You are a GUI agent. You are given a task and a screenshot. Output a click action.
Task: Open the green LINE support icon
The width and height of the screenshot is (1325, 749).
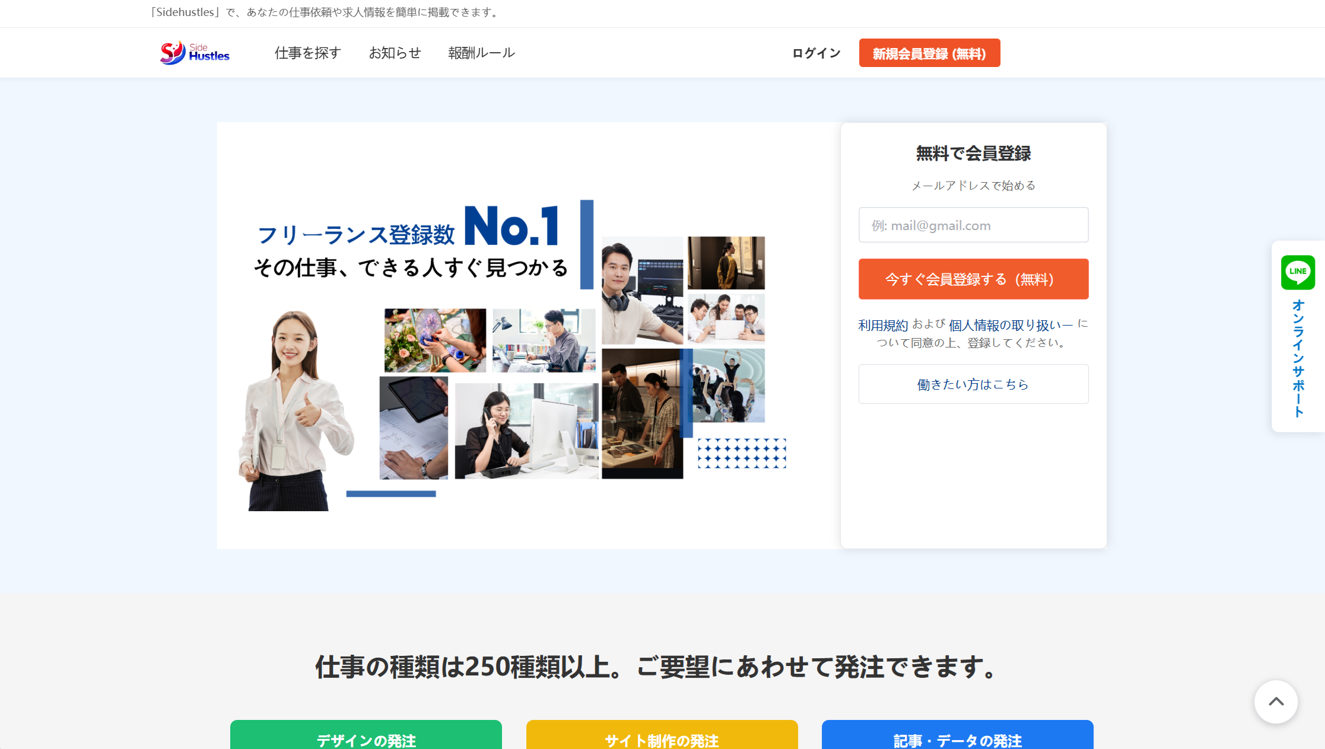pyautogui.click(x=1298, y=272)
